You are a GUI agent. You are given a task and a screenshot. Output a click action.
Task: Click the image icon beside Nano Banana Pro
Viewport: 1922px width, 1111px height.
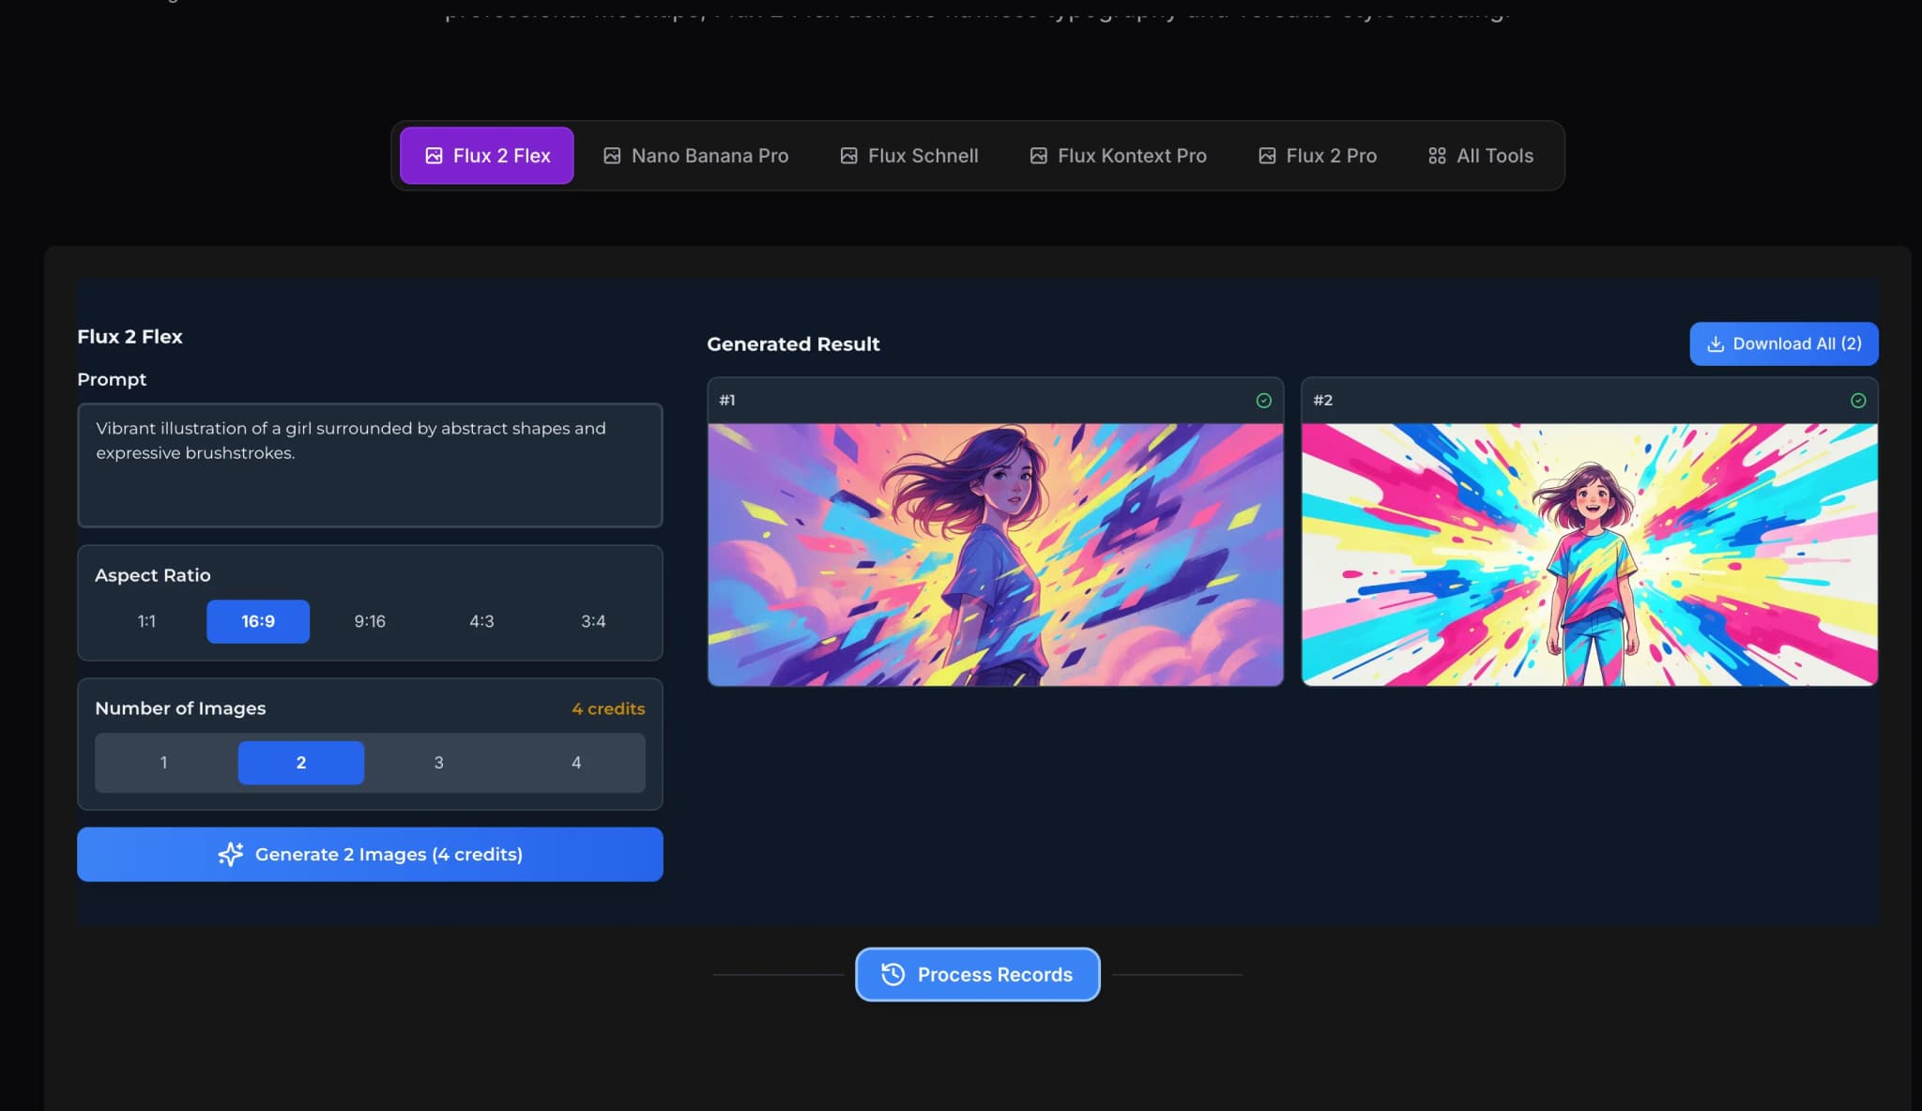612,156
